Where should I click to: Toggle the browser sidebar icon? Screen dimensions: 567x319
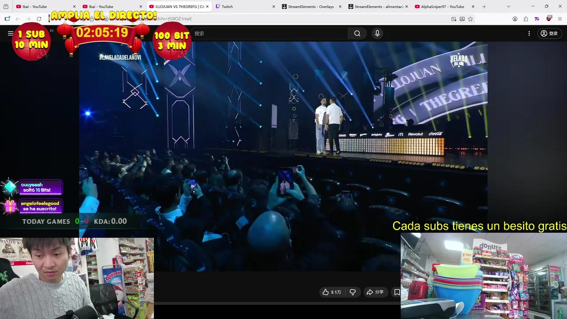pyautogui.click(x=7, y=19)
